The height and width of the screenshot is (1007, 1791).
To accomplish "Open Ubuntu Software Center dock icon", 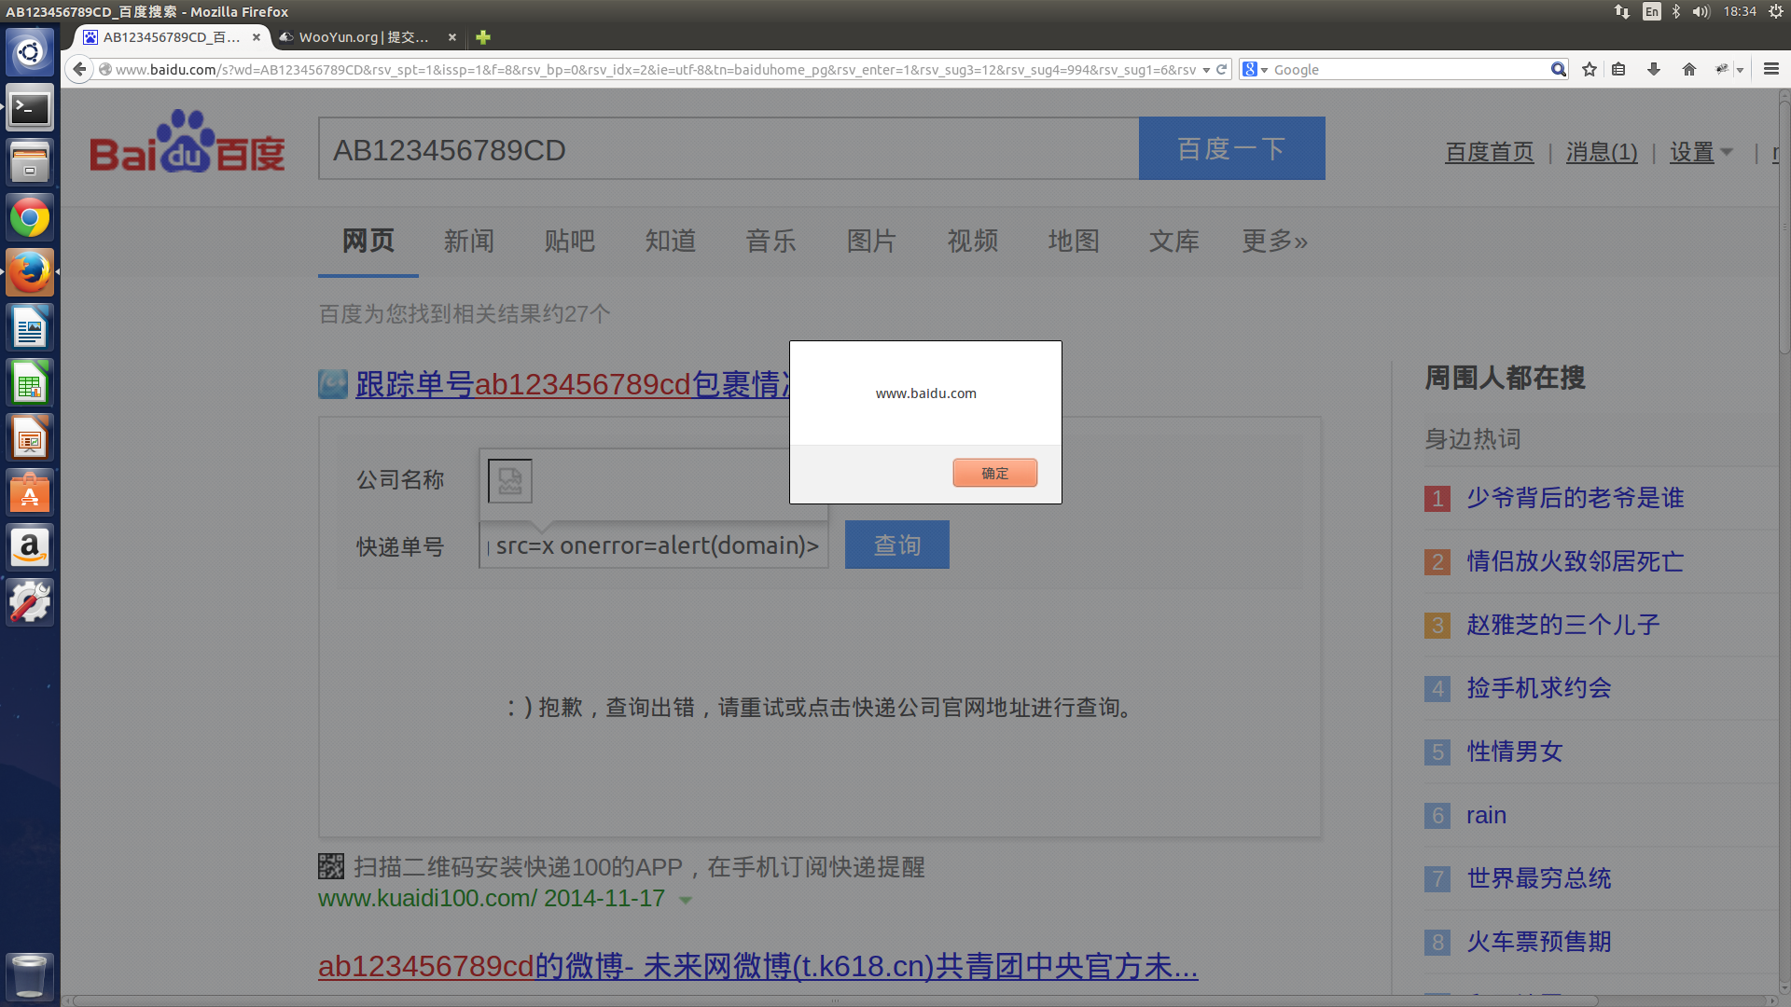I will click(30, 492).
